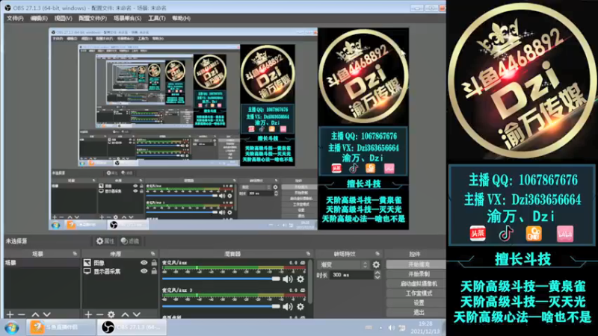Click 退出 to exit OBS
The width and height of the screenshot is (598, 336).
click(416, 312)
